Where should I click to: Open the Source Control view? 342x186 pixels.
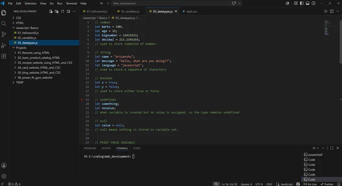(4, 35)
